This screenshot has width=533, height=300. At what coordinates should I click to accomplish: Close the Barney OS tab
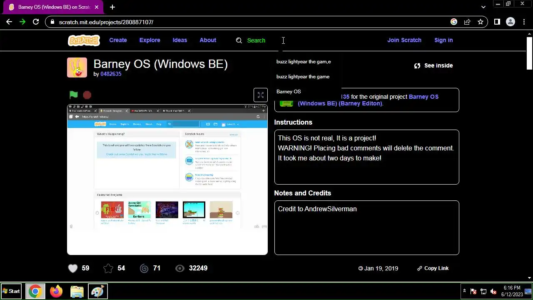click(x=97, y=7)
